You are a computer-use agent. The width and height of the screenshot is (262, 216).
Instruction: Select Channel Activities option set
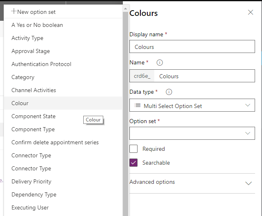pos(63,90)
